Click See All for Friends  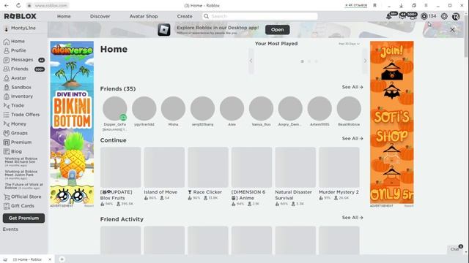[x=352, y=87]
